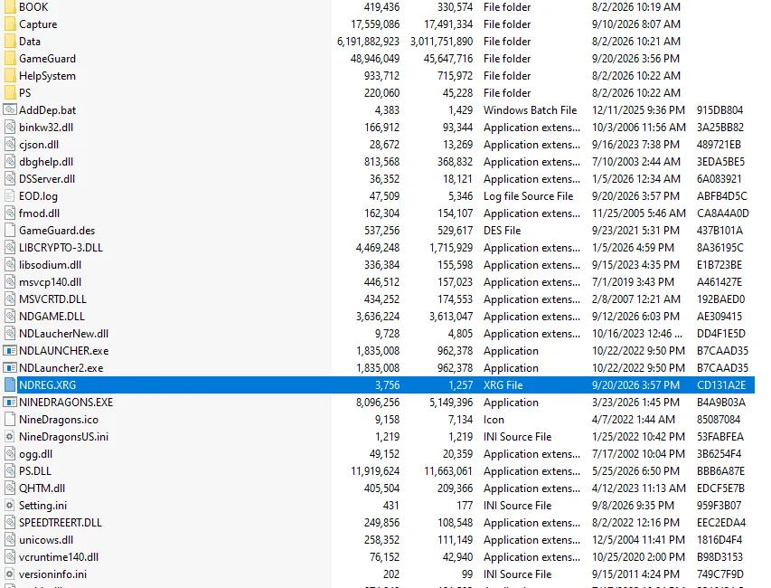The height and width of the screenshot is (588, 771).
Task: Click checksum CD131A2E of NDREG.XRG
Action: (x=721, y=385)
